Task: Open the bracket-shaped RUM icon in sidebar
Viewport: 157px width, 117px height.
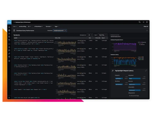Action: [9, 44]
